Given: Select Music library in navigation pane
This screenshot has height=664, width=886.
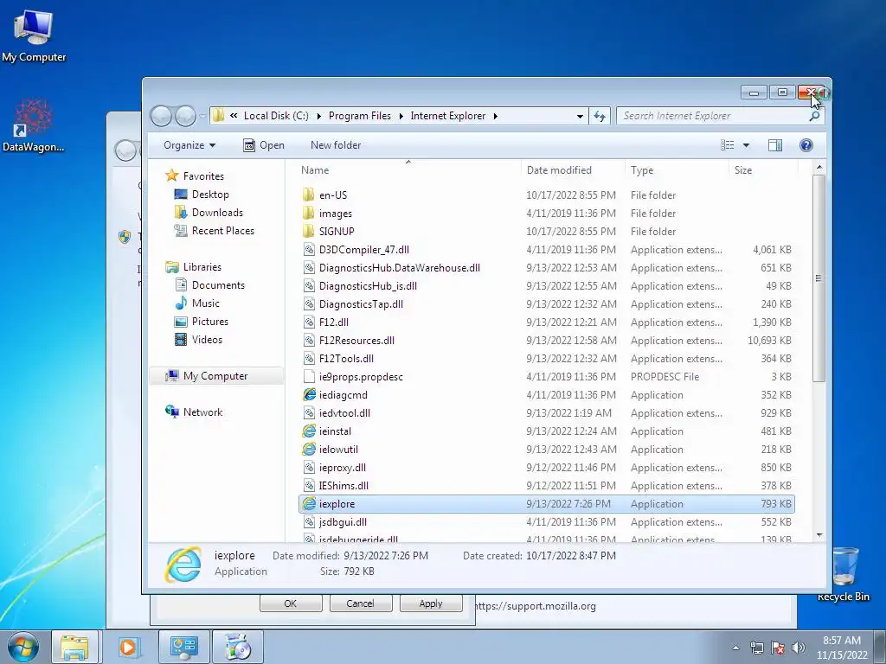Looking at the screenshot, I should point(197,303).
